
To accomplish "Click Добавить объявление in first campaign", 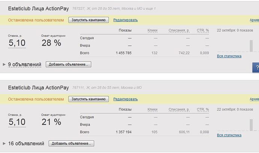I will click(68, 64).
